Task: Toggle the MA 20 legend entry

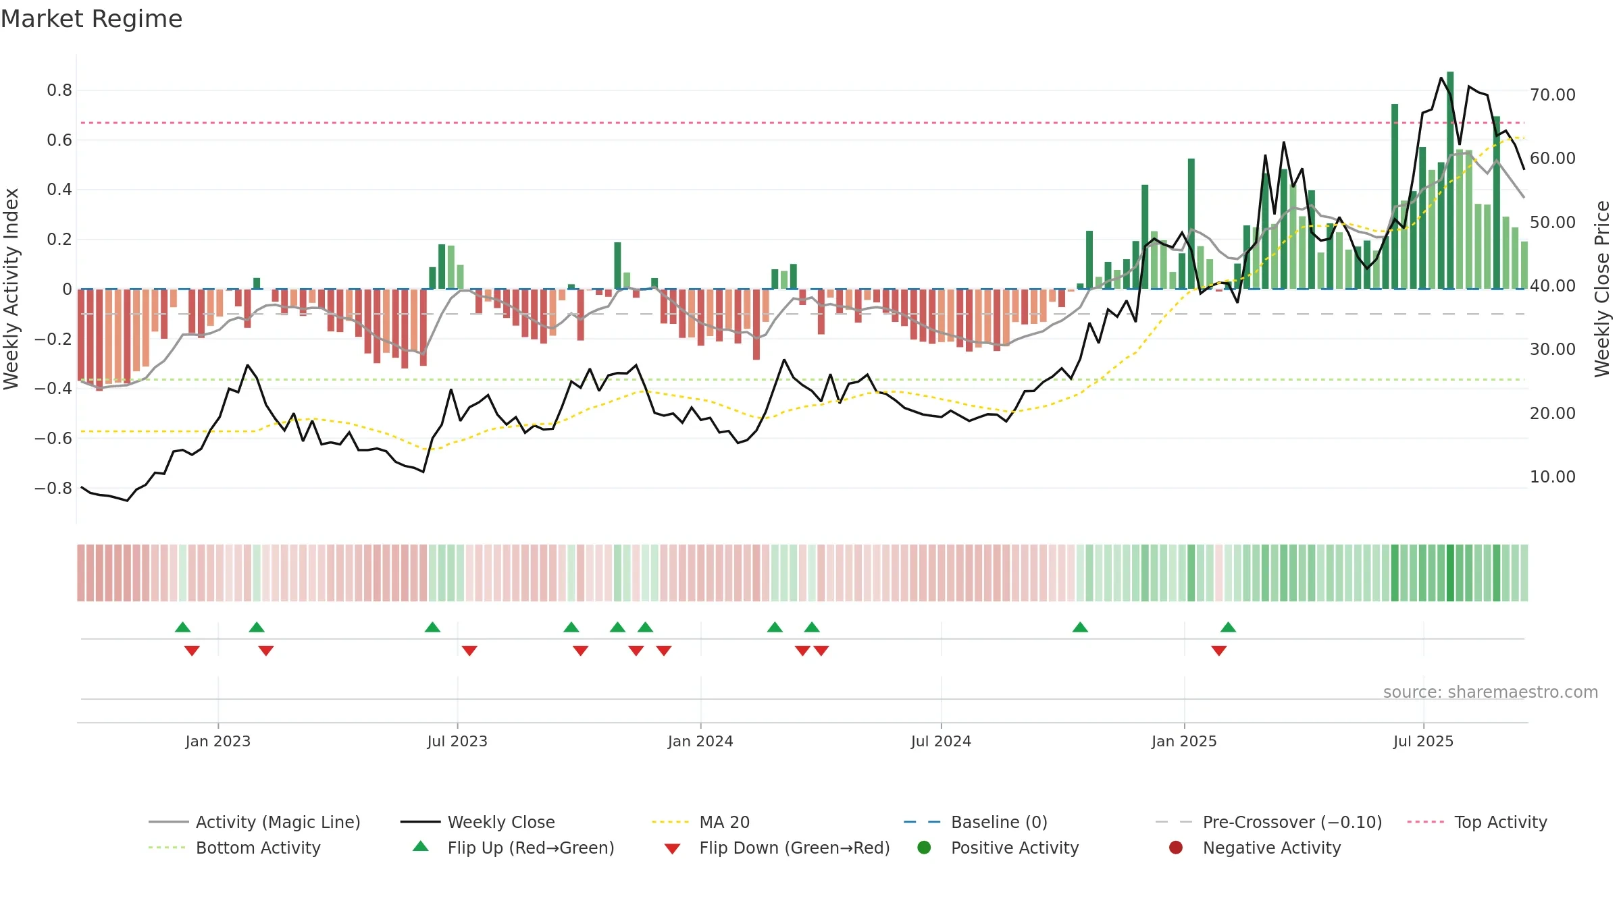Action: [700, 822]
